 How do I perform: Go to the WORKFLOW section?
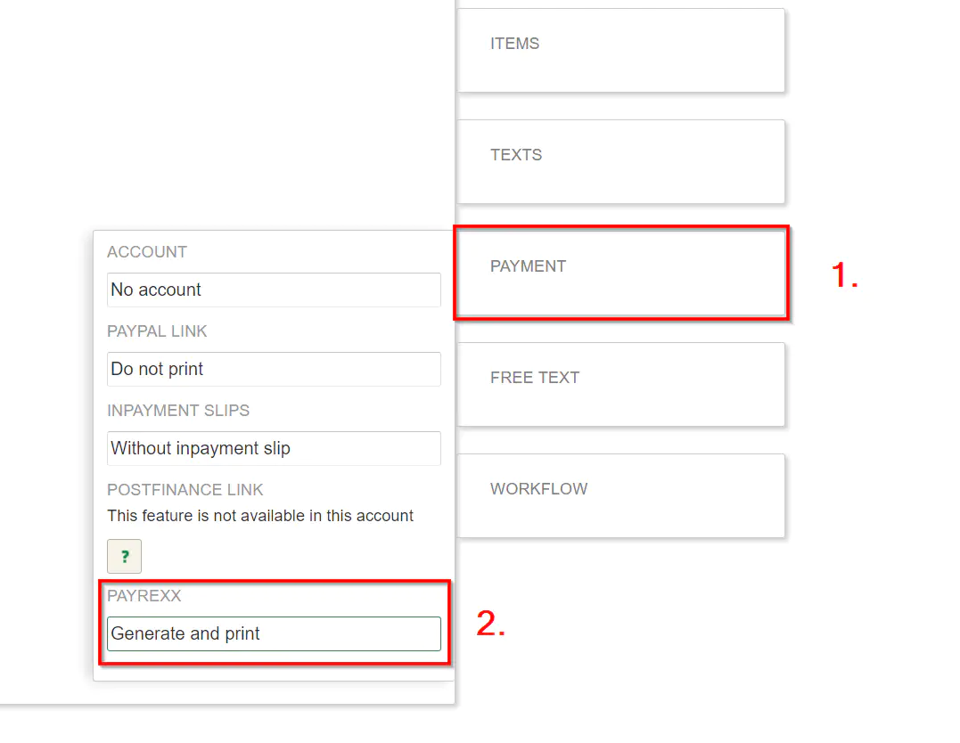coord(620,495)
